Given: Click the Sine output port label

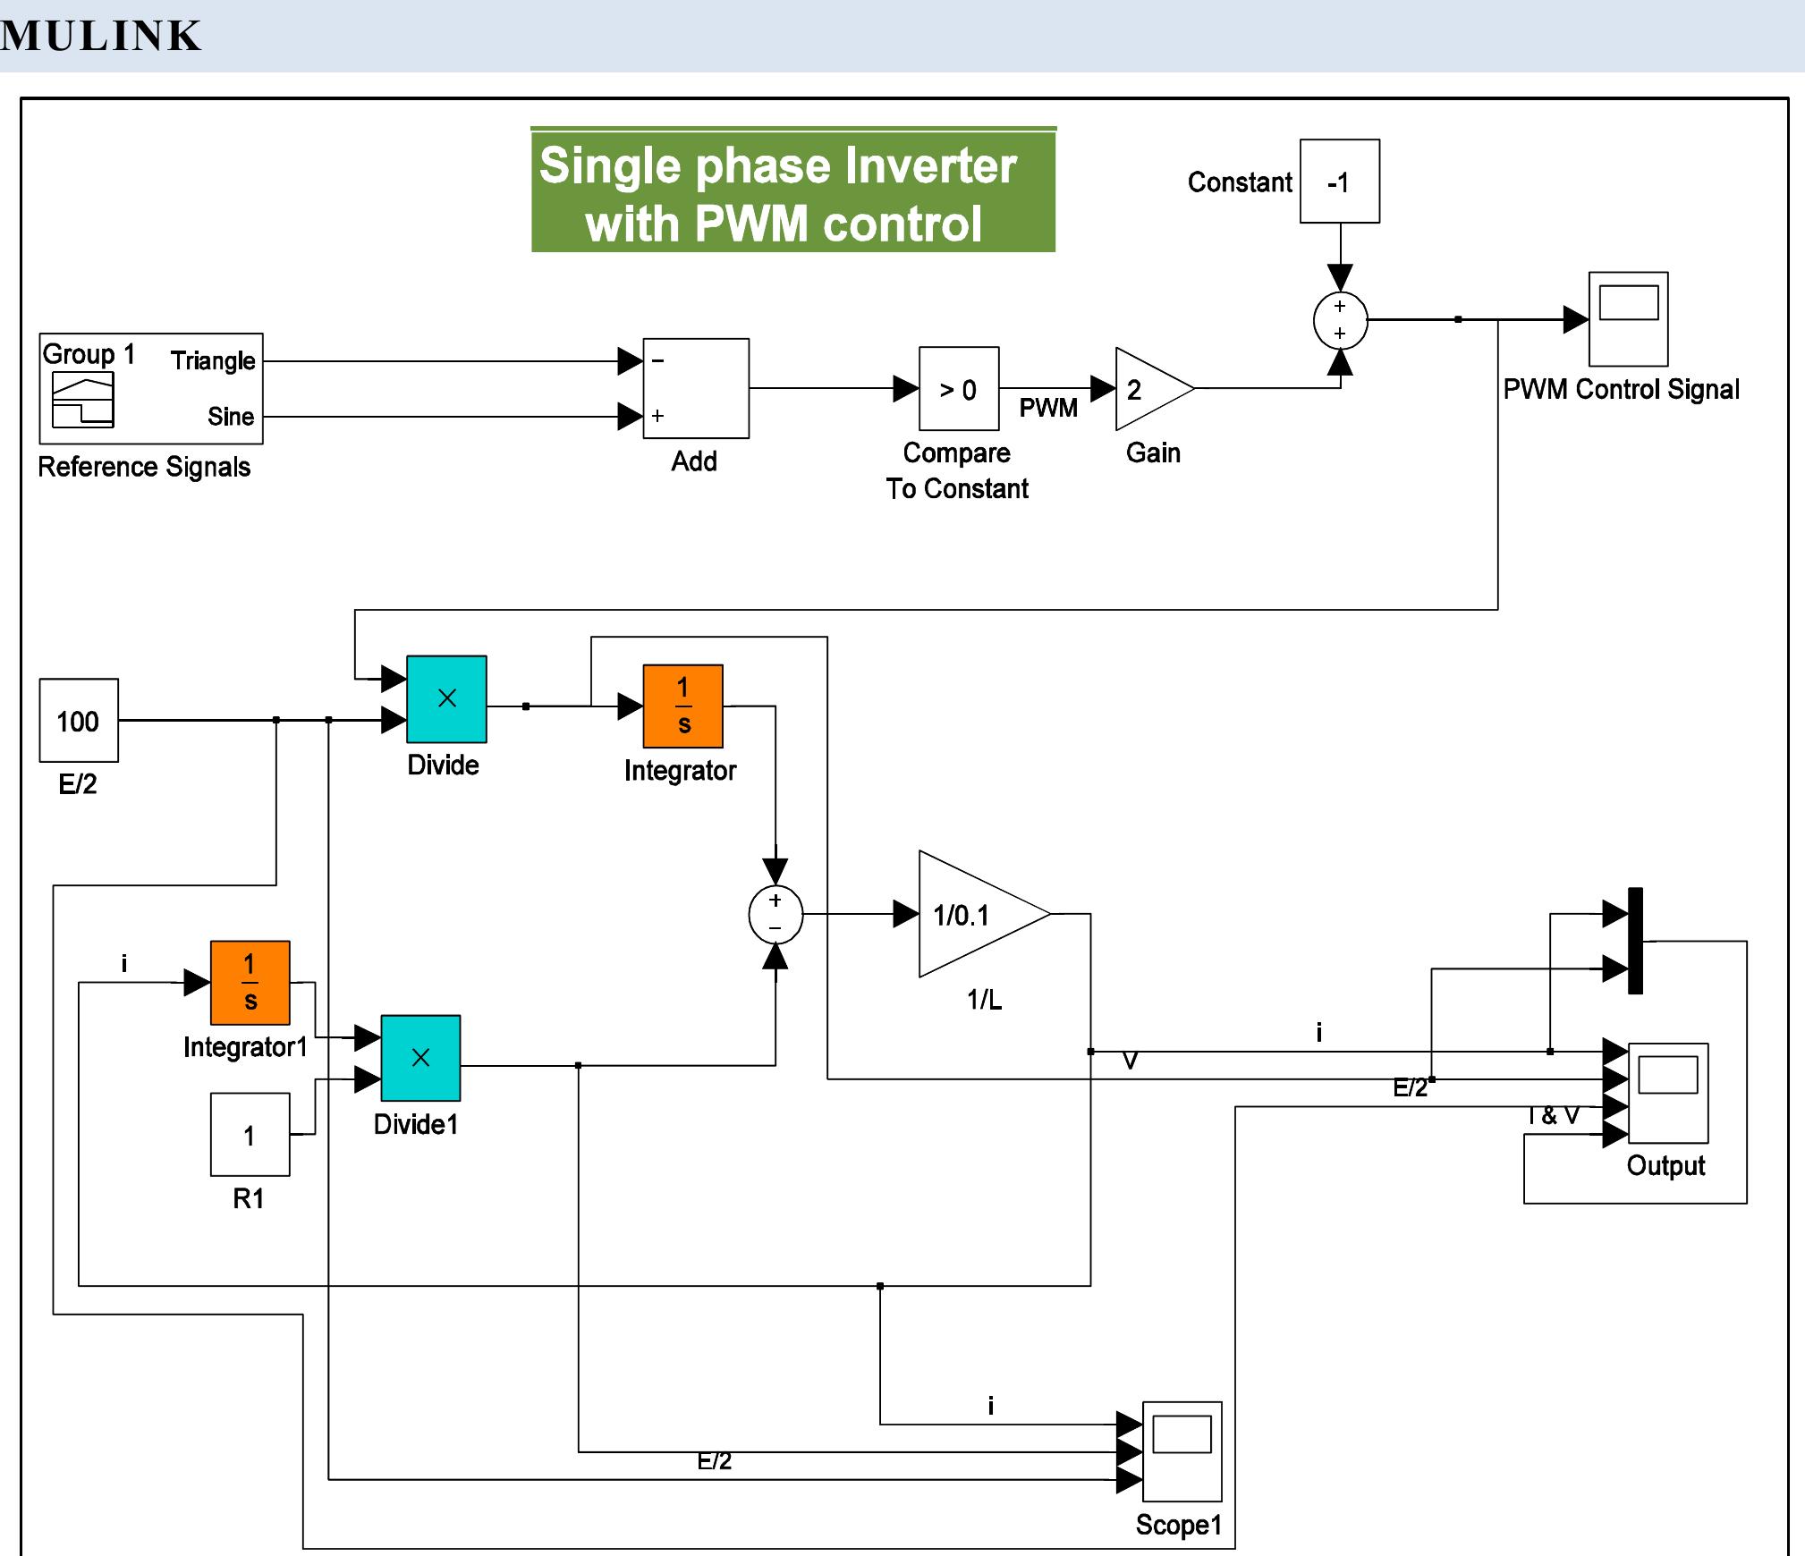Looking at the screenshot, I should coord(231,416).
